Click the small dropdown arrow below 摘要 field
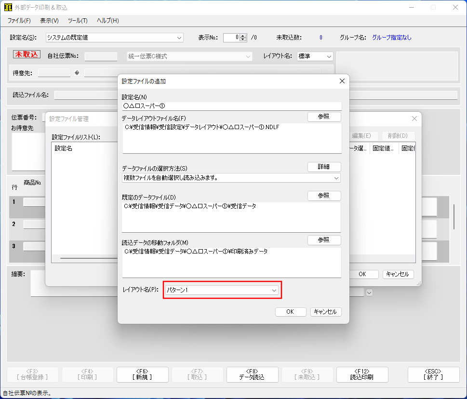Screen dimensions: 467x399 (369, 293)
